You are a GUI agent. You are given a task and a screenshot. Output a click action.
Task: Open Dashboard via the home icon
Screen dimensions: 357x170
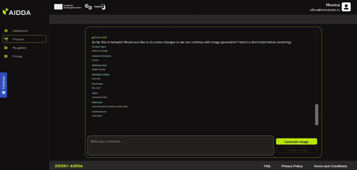point(6,31)
